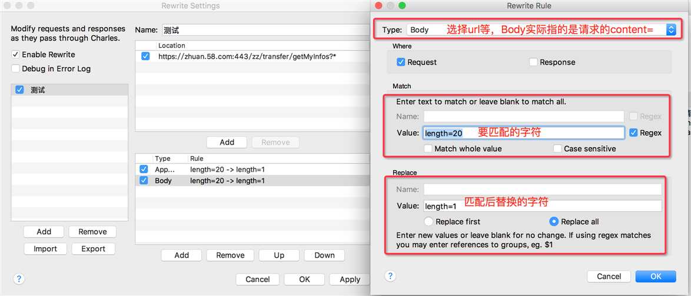The image size is (691, 296).
Task: Check the Response checkbox
Action: 533,62
